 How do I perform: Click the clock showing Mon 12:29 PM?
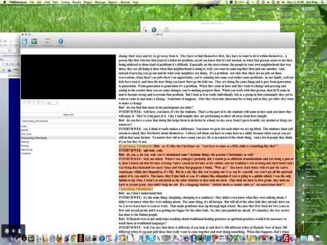295,2
